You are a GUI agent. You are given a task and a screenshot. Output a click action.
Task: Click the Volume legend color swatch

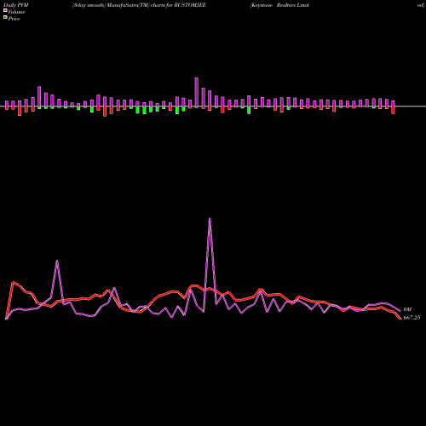coord(5,11)
